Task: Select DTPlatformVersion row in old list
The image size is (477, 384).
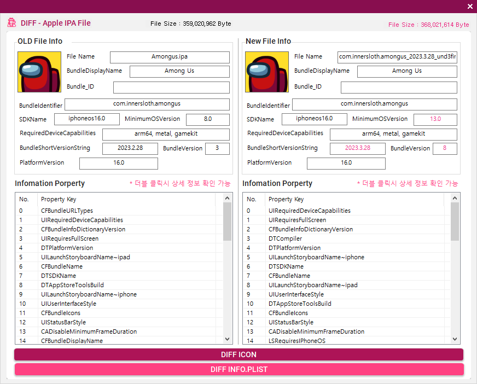Action: (120, 248)
